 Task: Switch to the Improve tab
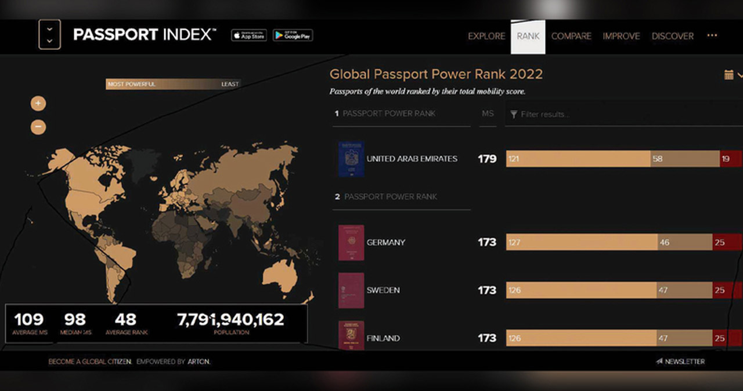621,36
